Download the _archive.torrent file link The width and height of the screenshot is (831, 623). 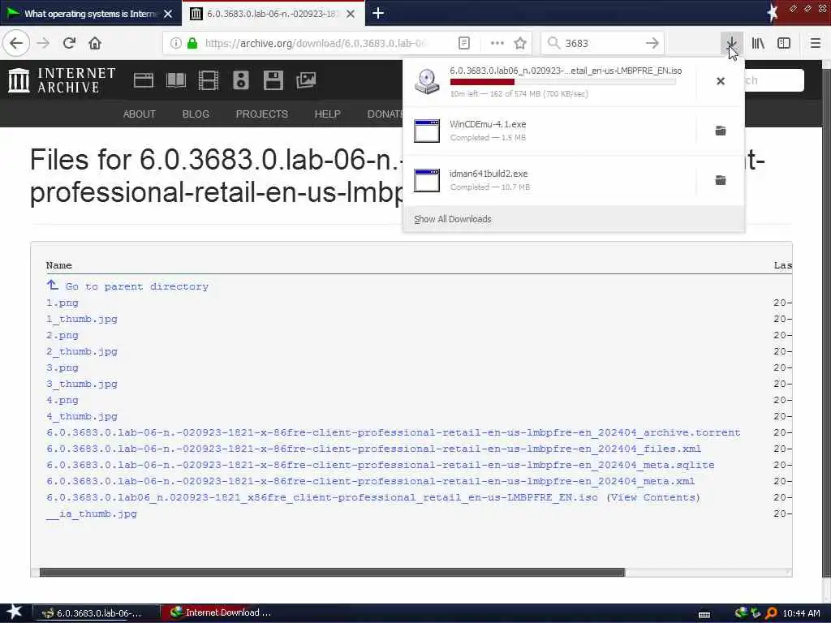394,432
